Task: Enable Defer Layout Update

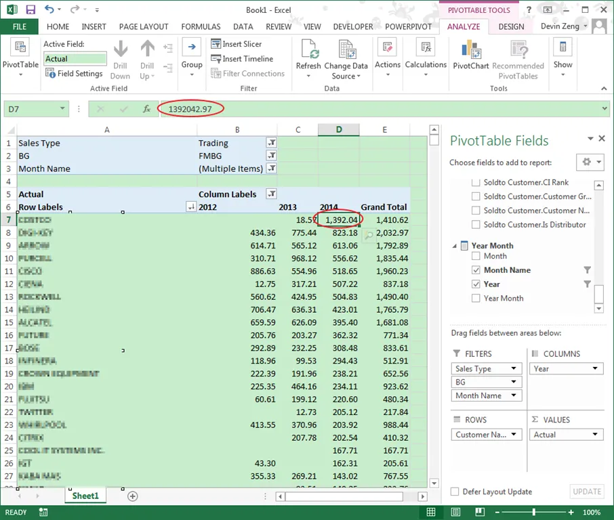Action: pyautogui.click(x=455, y=492)
